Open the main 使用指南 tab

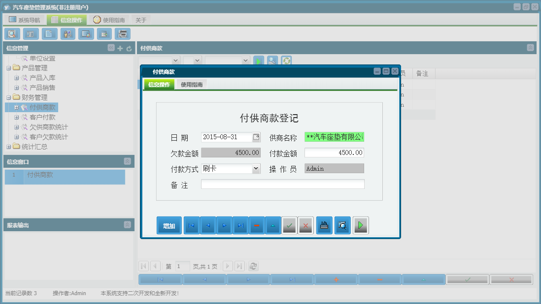coord(109,20)
